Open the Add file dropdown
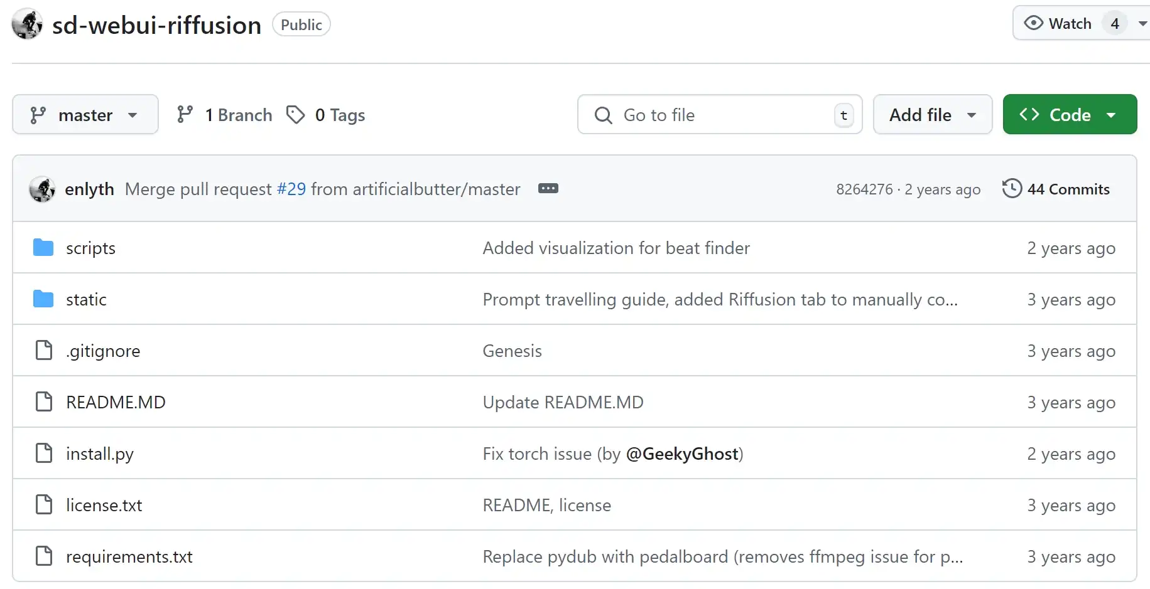 (x=933, y=114)
